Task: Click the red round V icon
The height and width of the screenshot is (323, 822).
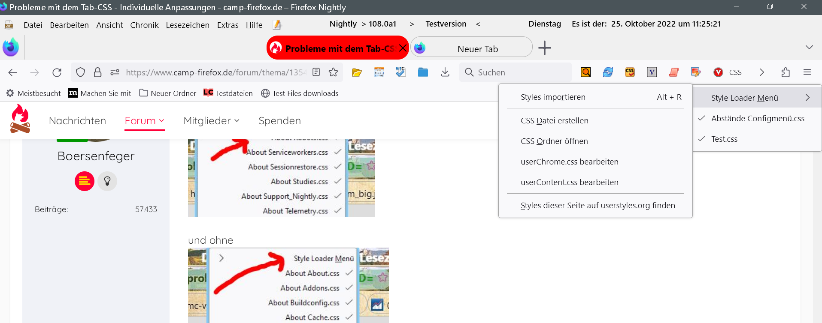Action: point(718,72)
